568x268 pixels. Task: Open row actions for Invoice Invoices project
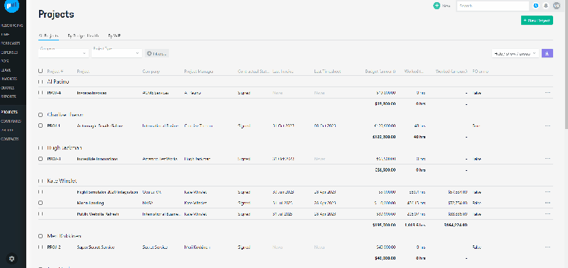(x=547, y=93)
